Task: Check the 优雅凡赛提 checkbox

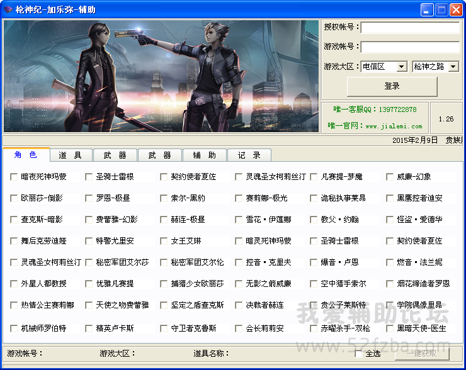Action: pyautogui.click(x=89, y=284)
